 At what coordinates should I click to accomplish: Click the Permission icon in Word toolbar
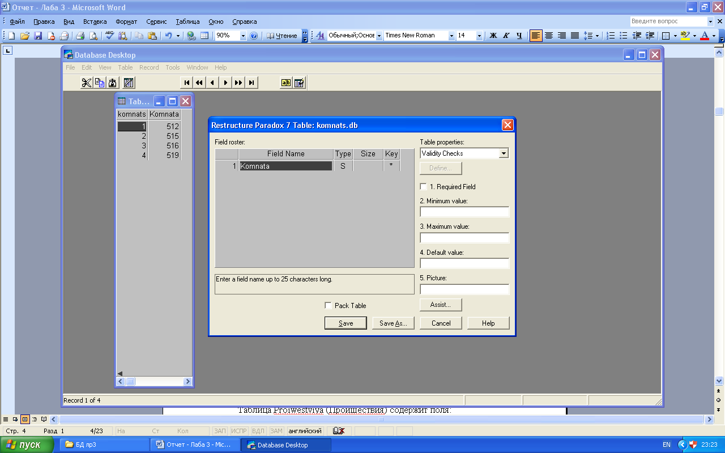point(51,36)
